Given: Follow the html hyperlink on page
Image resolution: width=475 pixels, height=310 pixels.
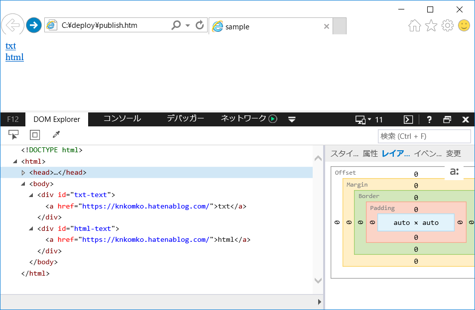Looking at the screenshot, I should [x=14, y=57].
